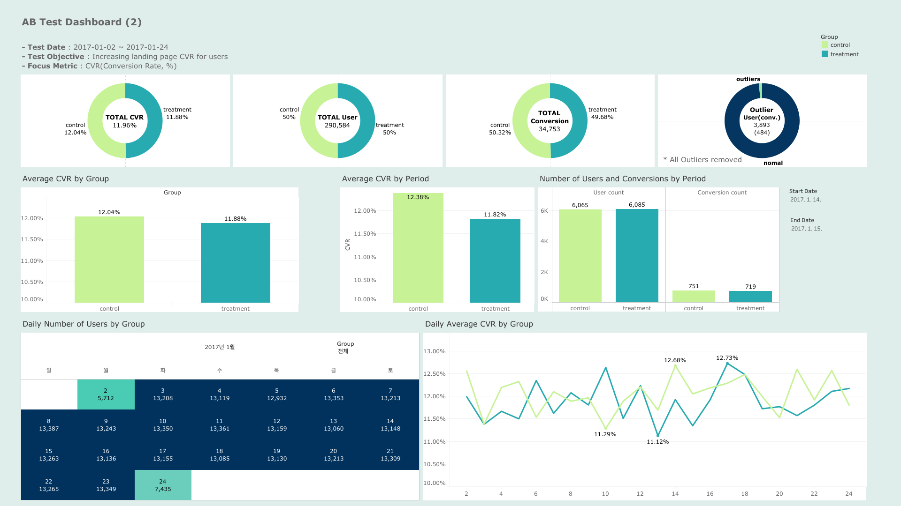Click the 12.73% peak point on line chart
The height and width of the screenshot is (506, 901).
click(727, 364)
